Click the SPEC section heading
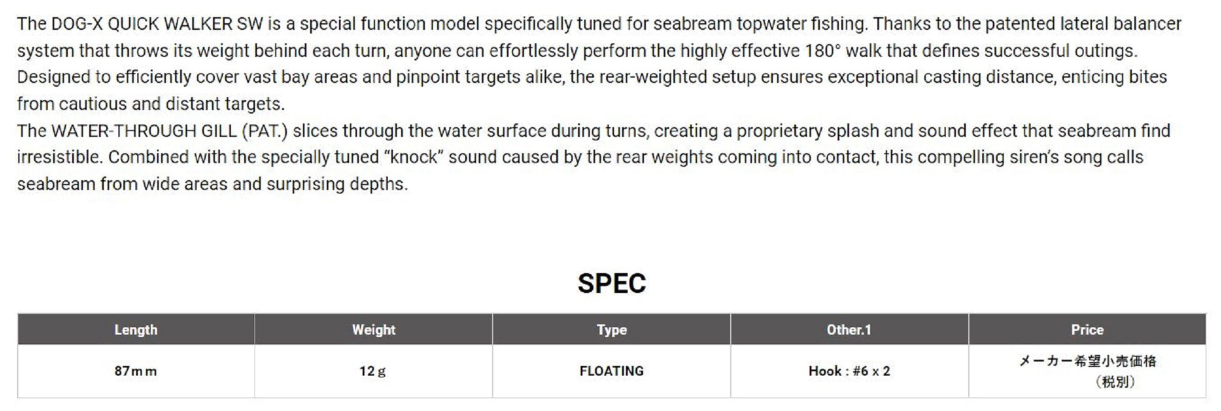Image resolution: width=1221 pixels, height=411 pixels. point(611,283)
